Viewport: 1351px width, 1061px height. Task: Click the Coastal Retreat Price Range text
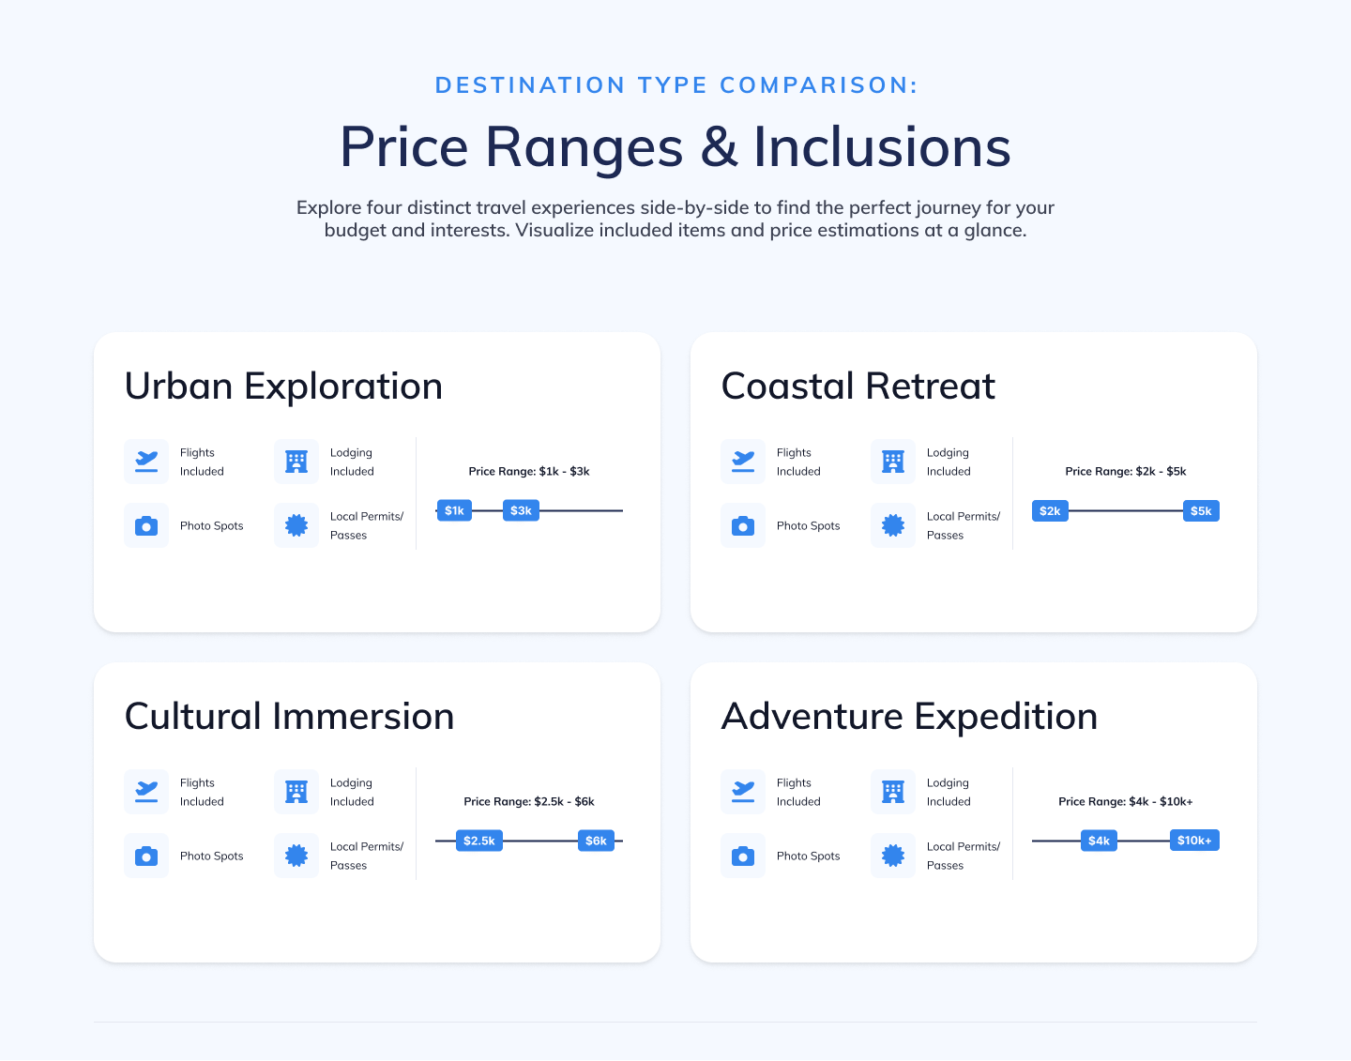coord(1125,471)
